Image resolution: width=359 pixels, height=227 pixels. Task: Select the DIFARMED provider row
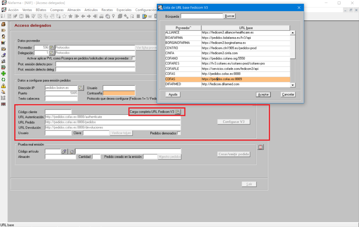tap(228, 84)
